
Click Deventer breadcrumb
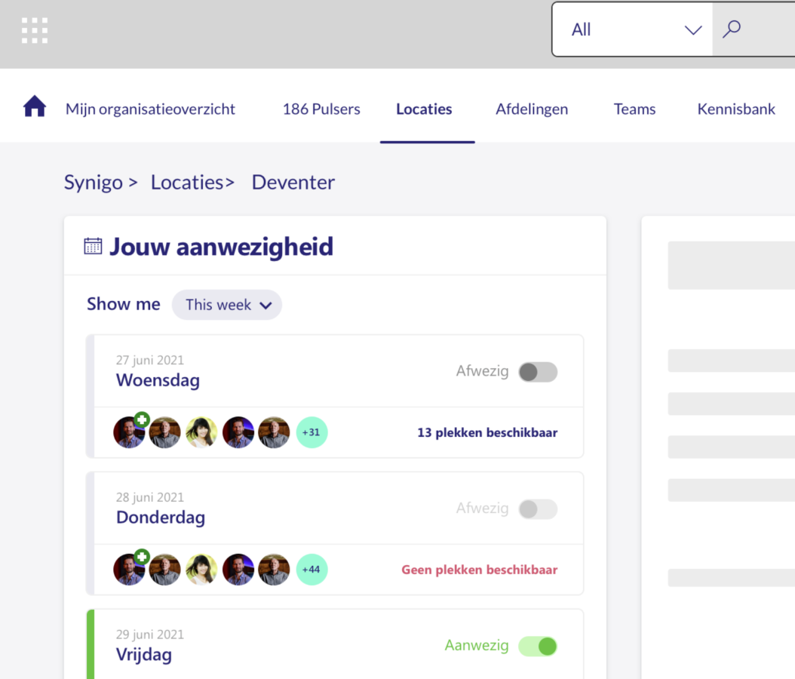tap(293, 183)
